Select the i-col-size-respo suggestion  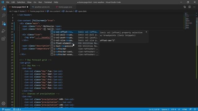[75, 40]
